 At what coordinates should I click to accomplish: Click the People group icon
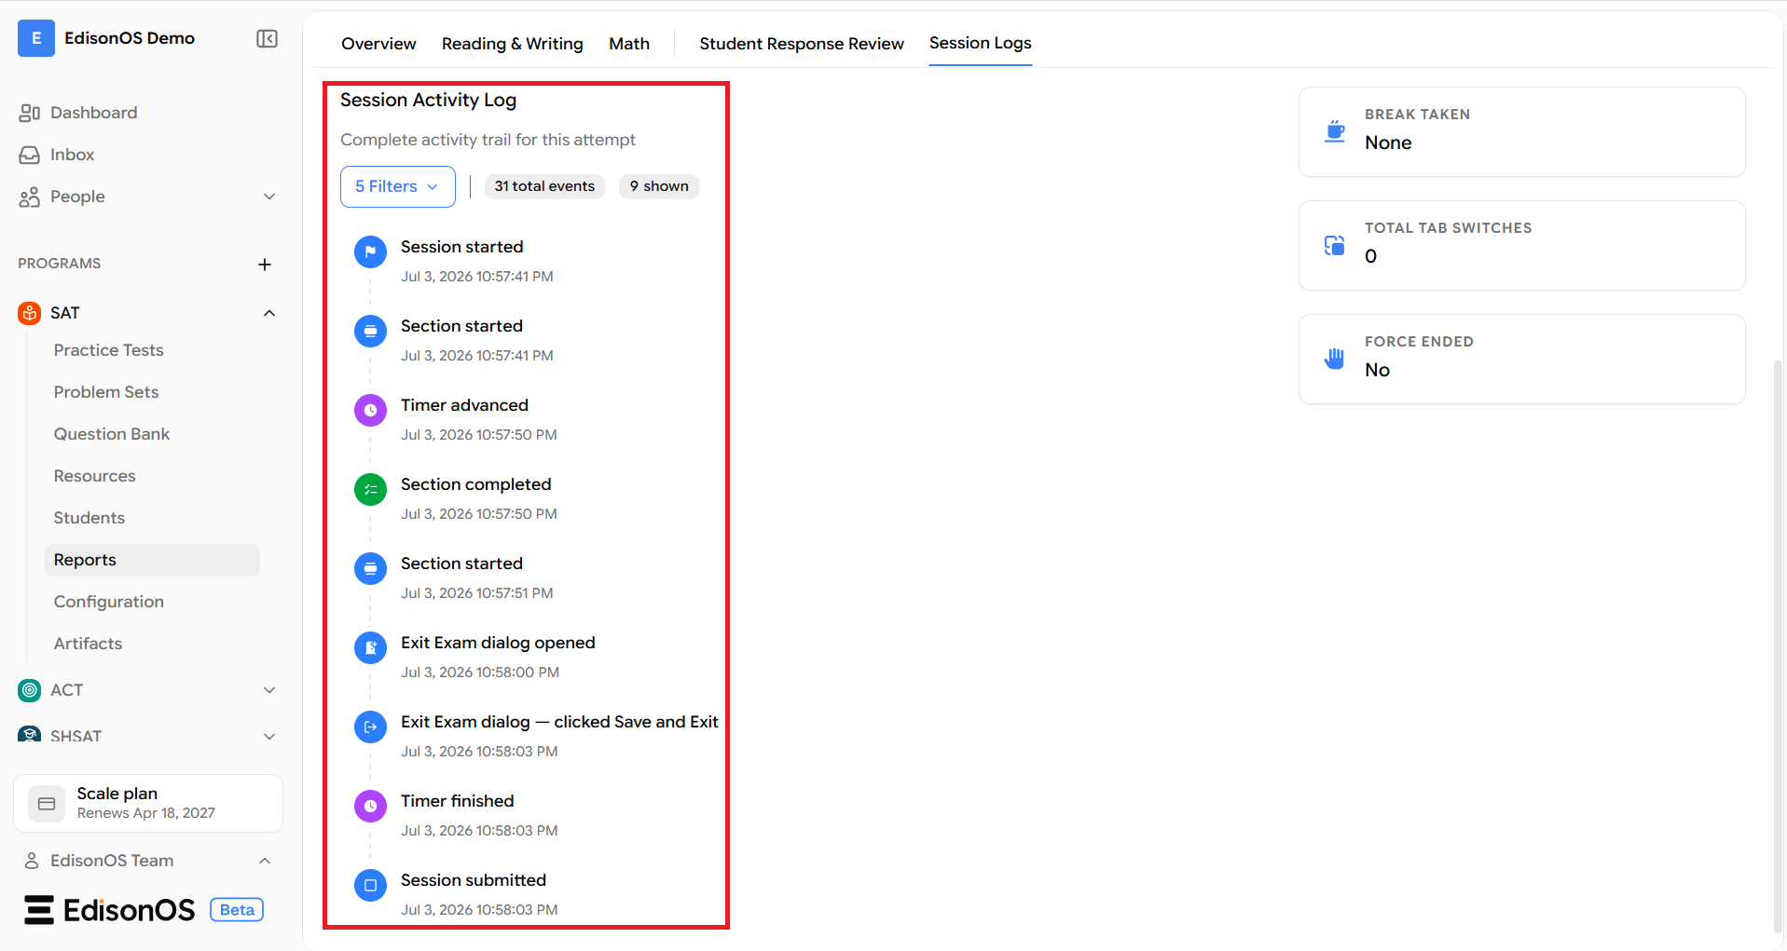click(x=29, y=197)
